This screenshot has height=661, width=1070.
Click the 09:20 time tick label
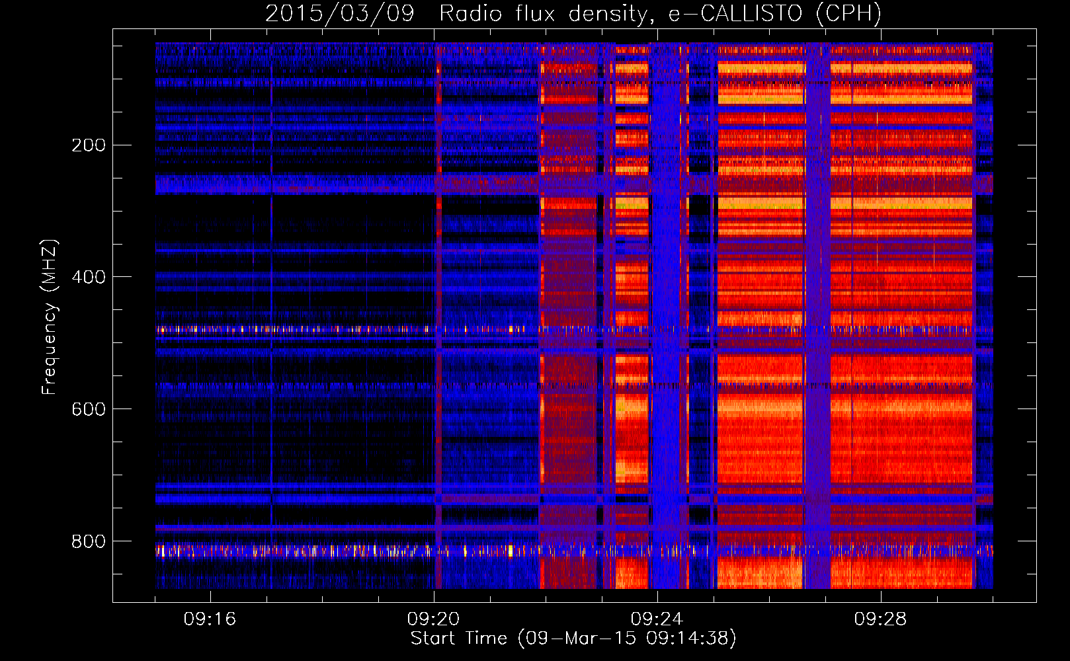[x=433, y=619]
